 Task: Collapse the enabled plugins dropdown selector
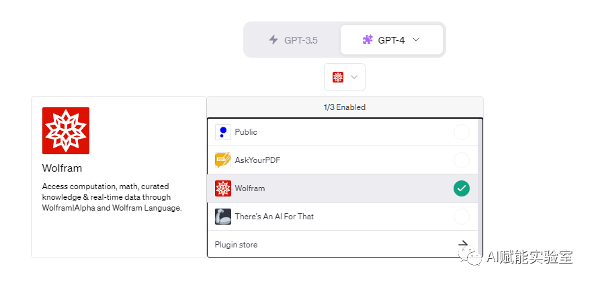click(x=345, y=77)
